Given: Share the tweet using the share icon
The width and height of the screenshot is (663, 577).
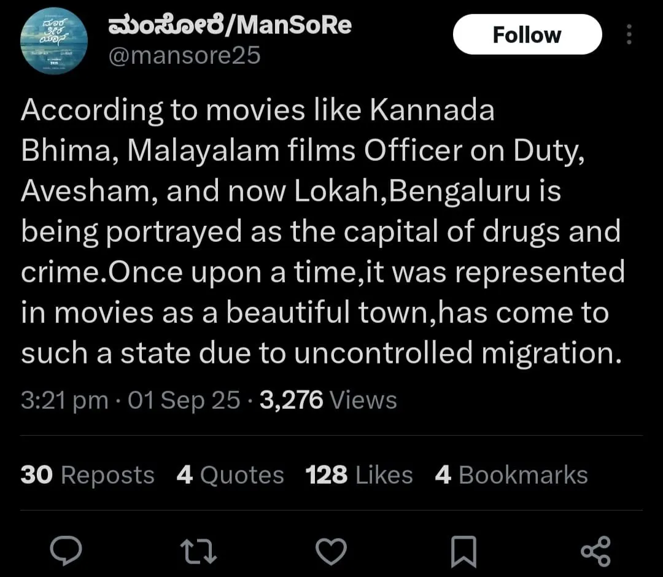Looking at the screenshot, I should pyautogui.click(x=595, y=551).
